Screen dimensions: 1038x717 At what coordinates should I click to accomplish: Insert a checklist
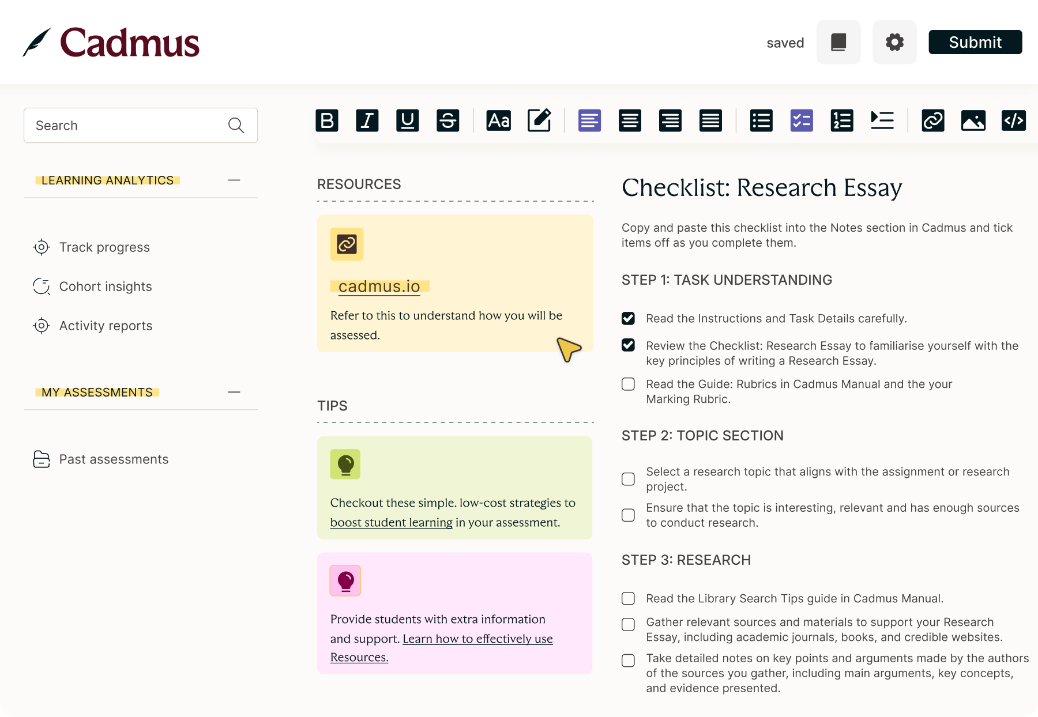click(802, 120)
